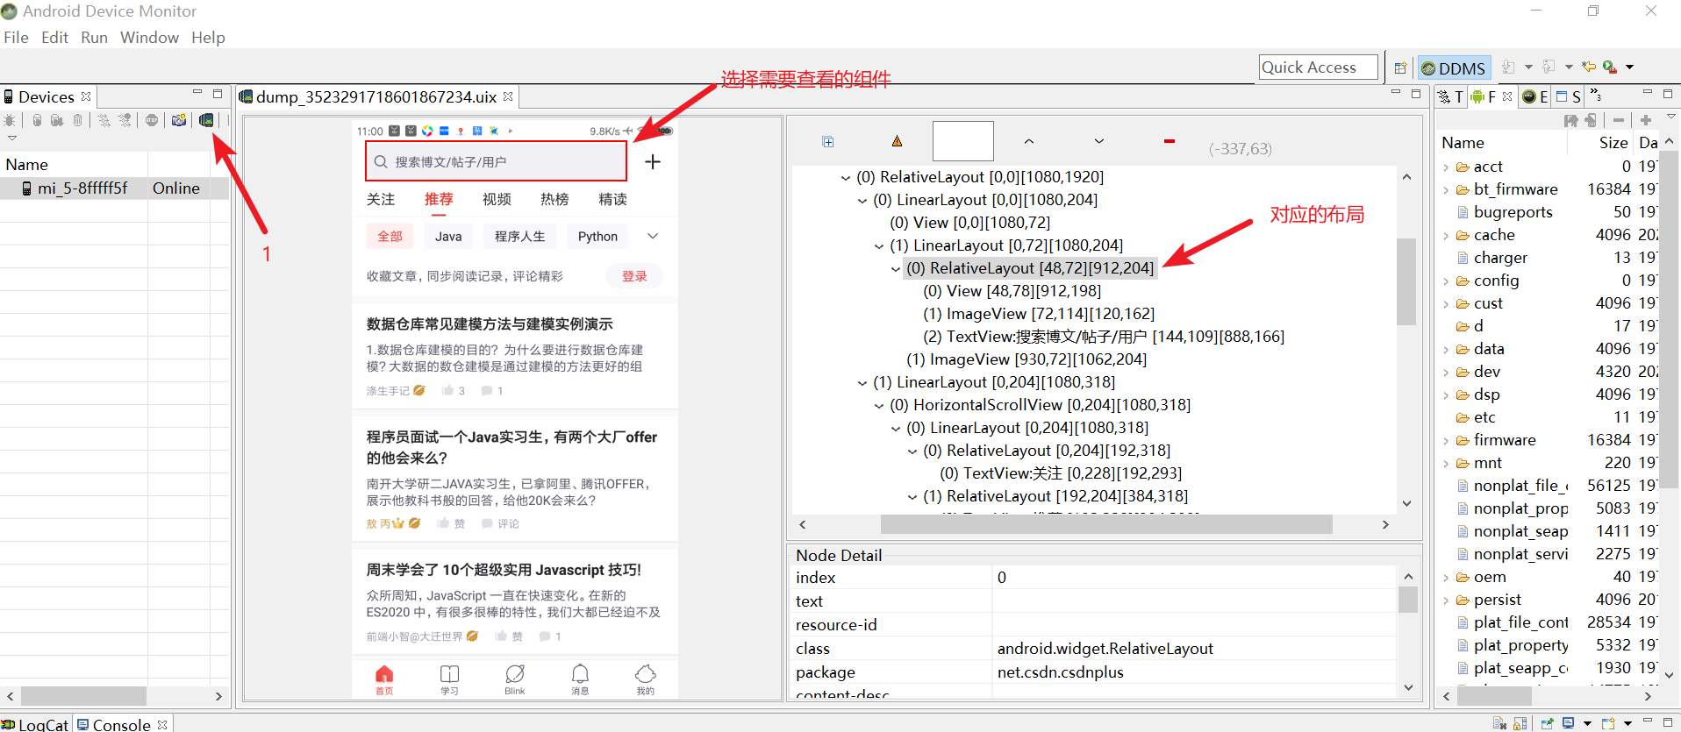Click the Node Detail vertical scrollbar down arrow
1681x732 pixels.
coord(1408,687)
